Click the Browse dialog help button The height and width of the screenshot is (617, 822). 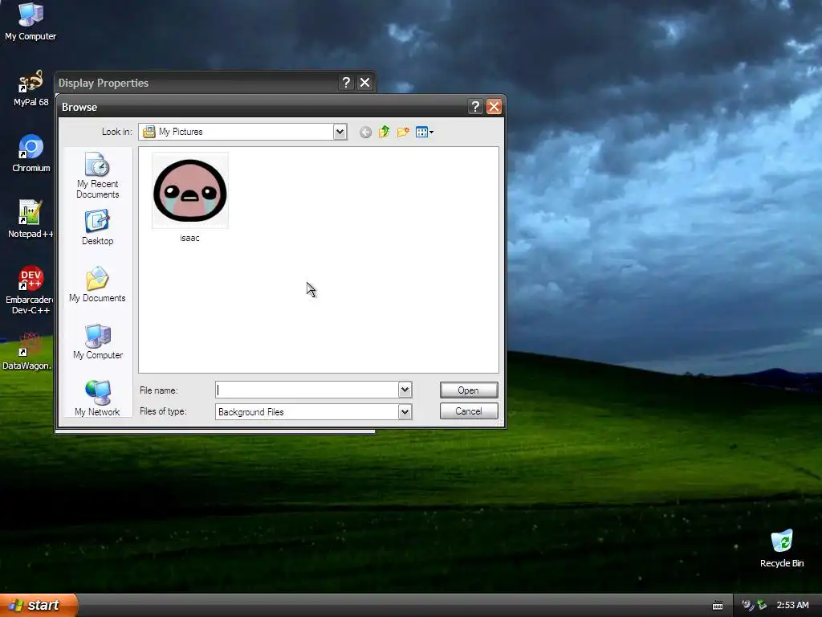[x=475, y=107]
